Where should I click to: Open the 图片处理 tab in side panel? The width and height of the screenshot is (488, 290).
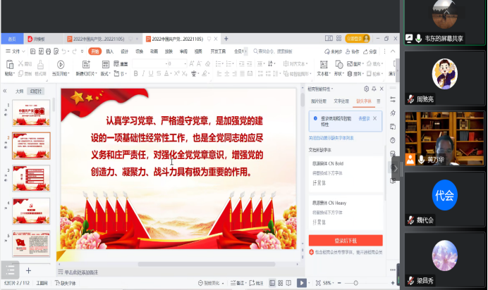[x=319, y=101]
